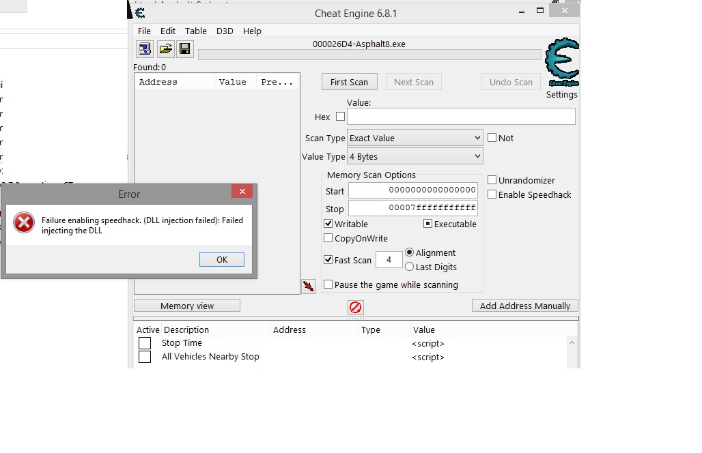The width and height of the screenshot is (702, 453).
Task: Open the File menu
Action: tap(144, 31)
